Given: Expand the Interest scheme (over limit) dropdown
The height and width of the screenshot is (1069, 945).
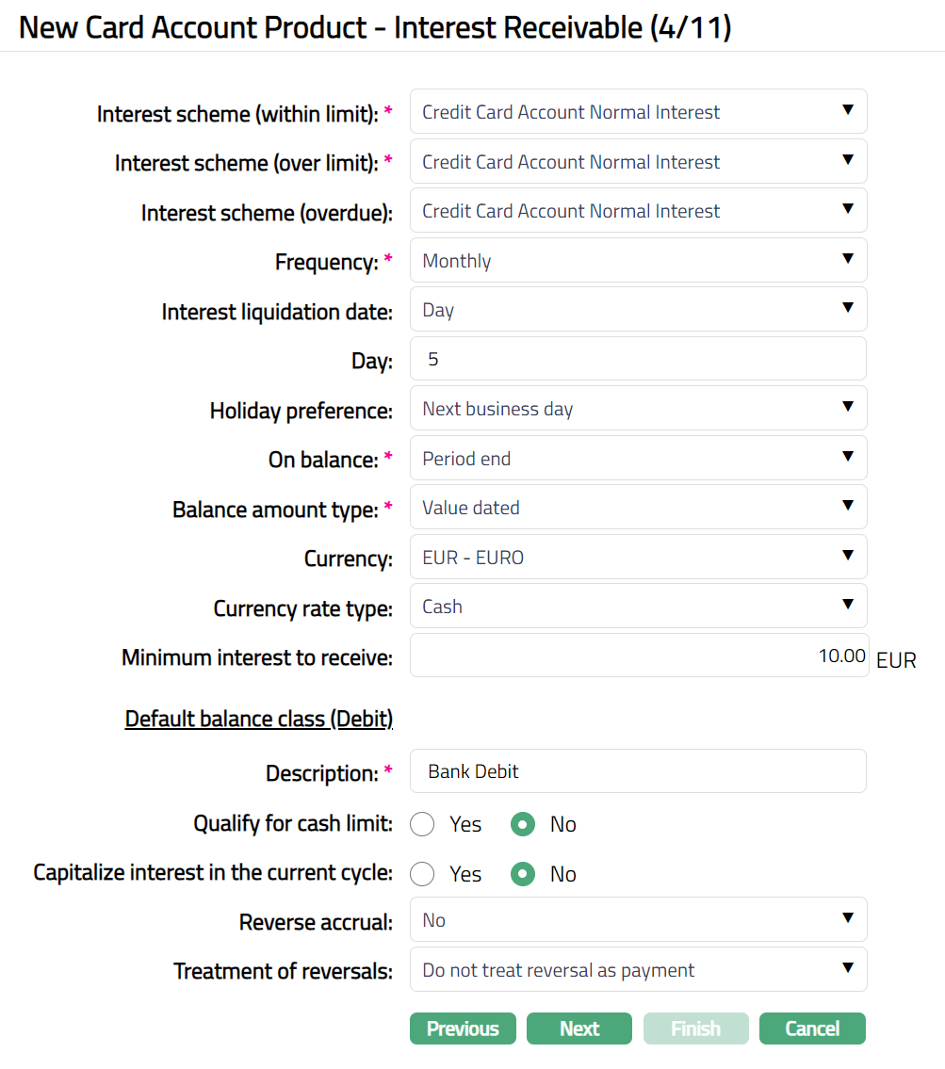Looking at the screenshot, I should click(x=638, y=162).
